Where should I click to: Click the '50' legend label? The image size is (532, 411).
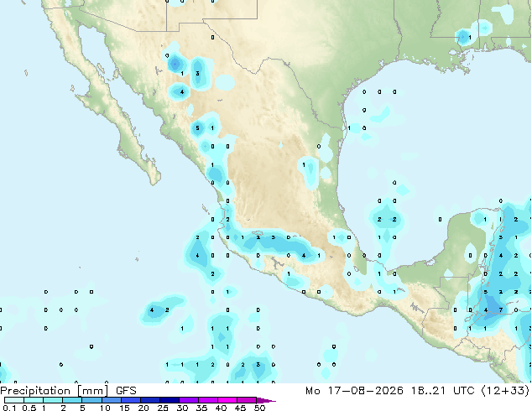pyautogui.click(x=259, y=408)
